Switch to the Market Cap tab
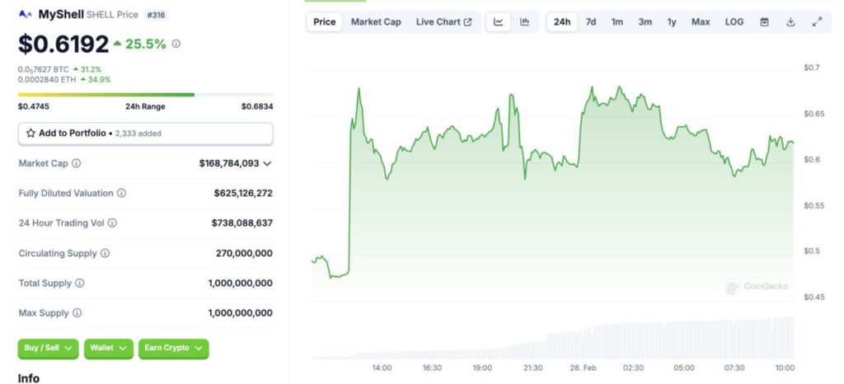The height and width of the screenshot is (384, 844). 376,22
